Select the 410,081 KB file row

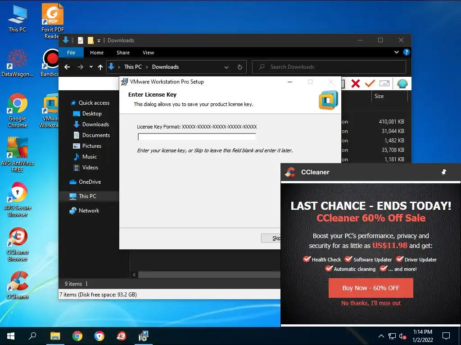pyautogui.click(x=375, y=121)
